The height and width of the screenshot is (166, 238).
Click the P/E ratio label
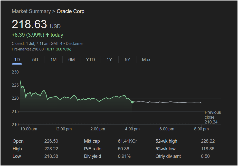93,149
